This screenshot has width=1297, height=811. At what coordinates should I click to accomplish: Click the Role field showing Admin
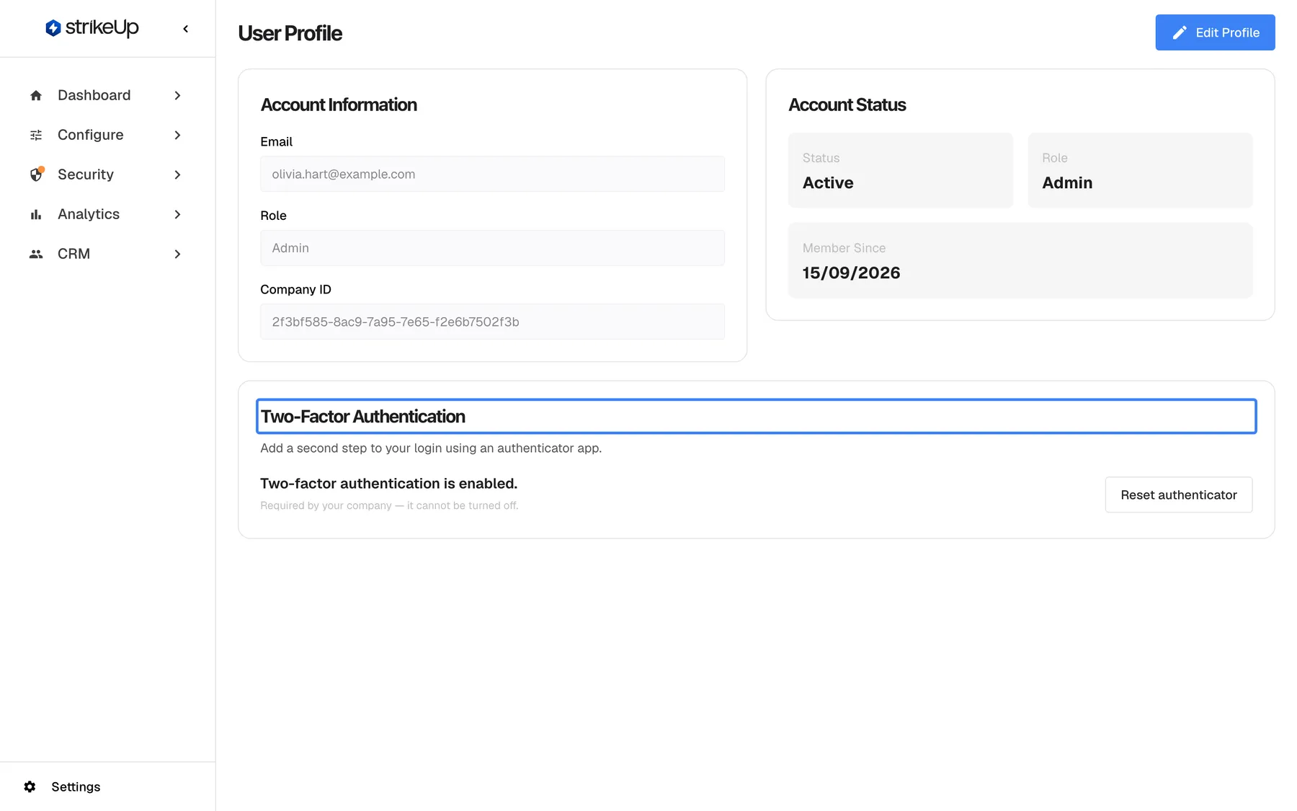coord(492,248)
